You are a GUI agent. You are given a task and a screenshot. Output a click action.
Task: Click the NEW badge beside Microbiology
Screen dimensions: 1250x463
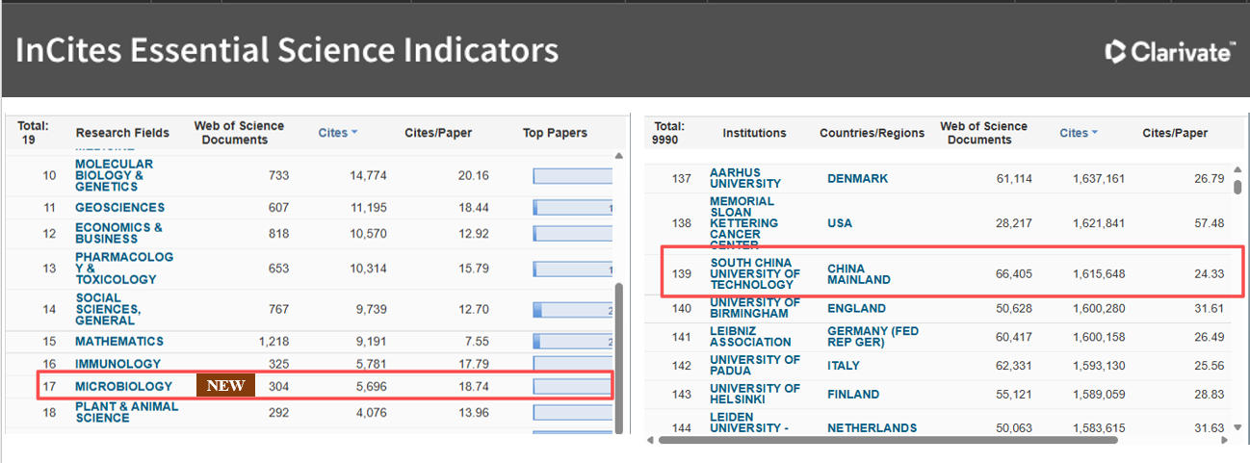[x=226, y=386]
